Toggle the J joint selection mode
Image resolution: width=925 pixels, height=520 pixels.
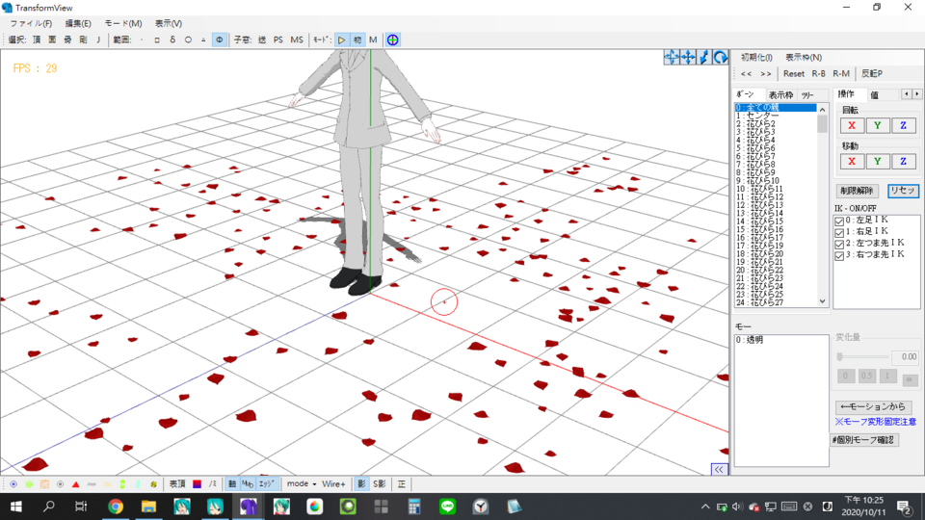pyautogui.click(x=98, y=40)
